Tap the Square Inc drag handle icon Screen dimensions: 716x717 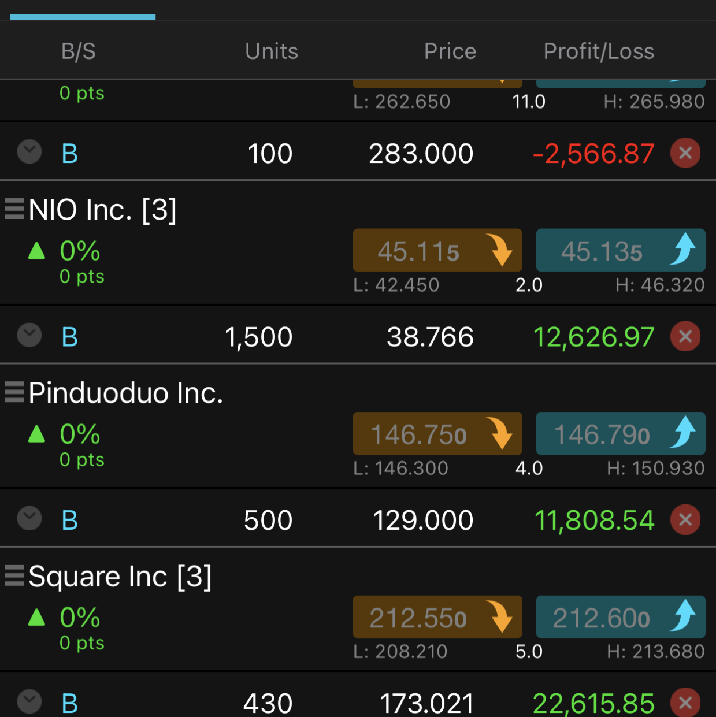pos(15,575)
